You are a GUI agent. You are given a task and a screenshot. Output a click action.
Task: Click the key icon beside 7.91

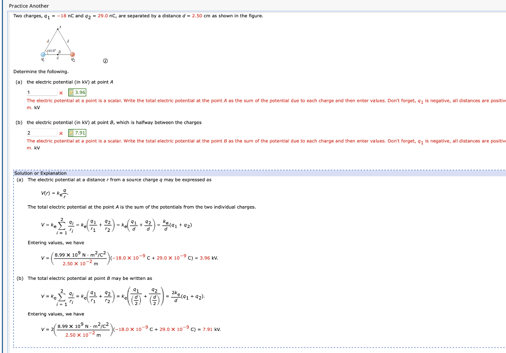click(71, 132)
